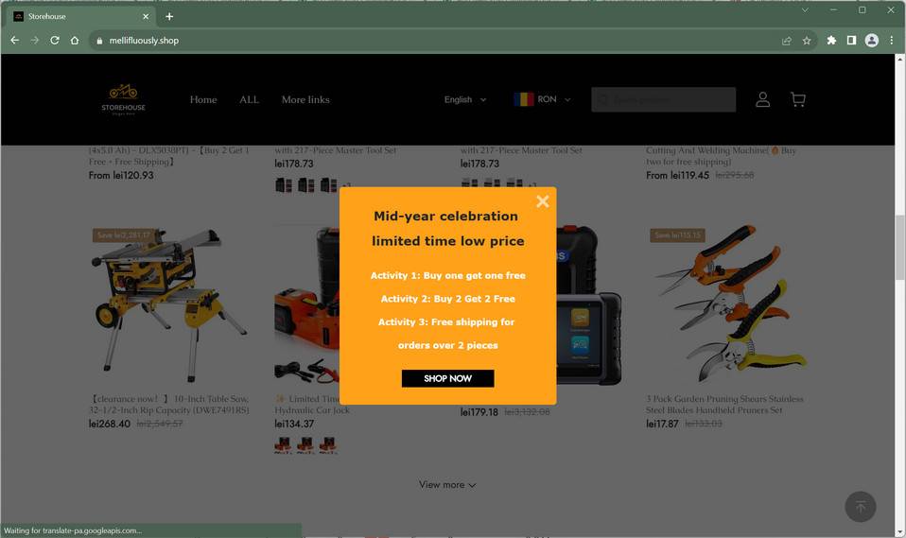The width and height of the screenshot is (906, 538).
Task: Select third Hydraulic Car Jack variant swatch
Action: pos(328,444)
